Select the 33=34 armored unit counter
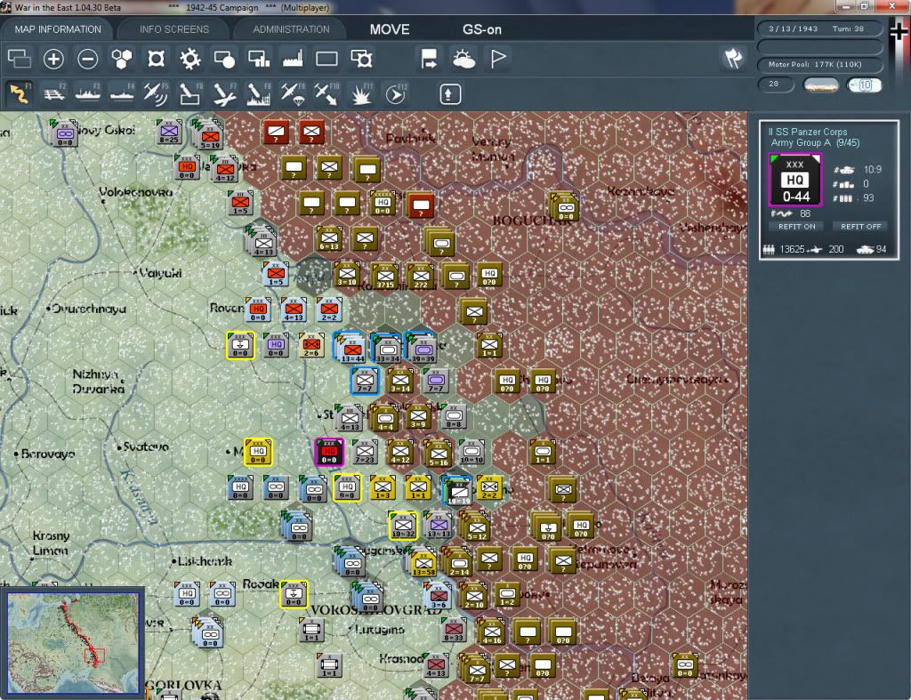The image size is (911, 700). tap(388, 350)
